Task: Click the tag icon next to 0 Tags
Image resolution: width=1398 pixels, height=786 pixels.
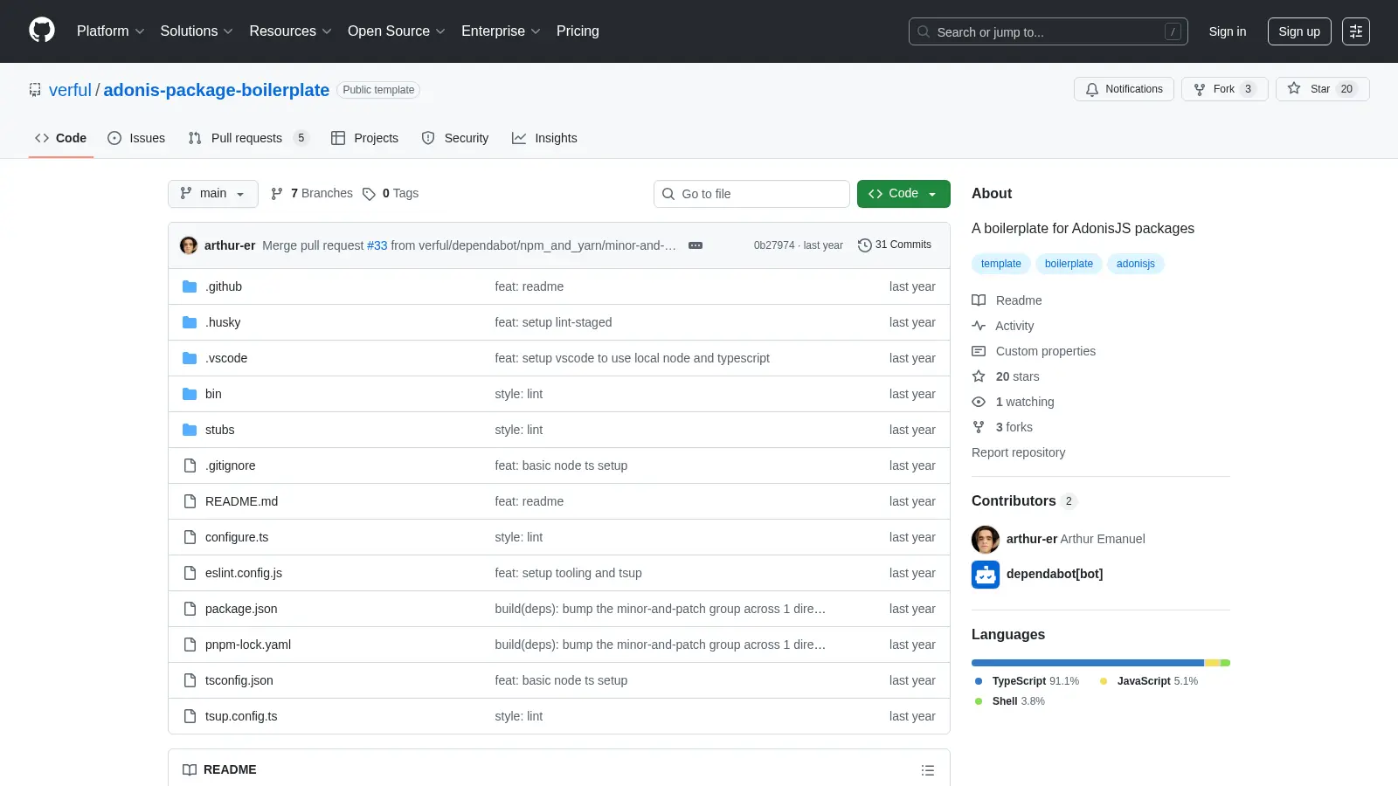Action: click(369, 194)
